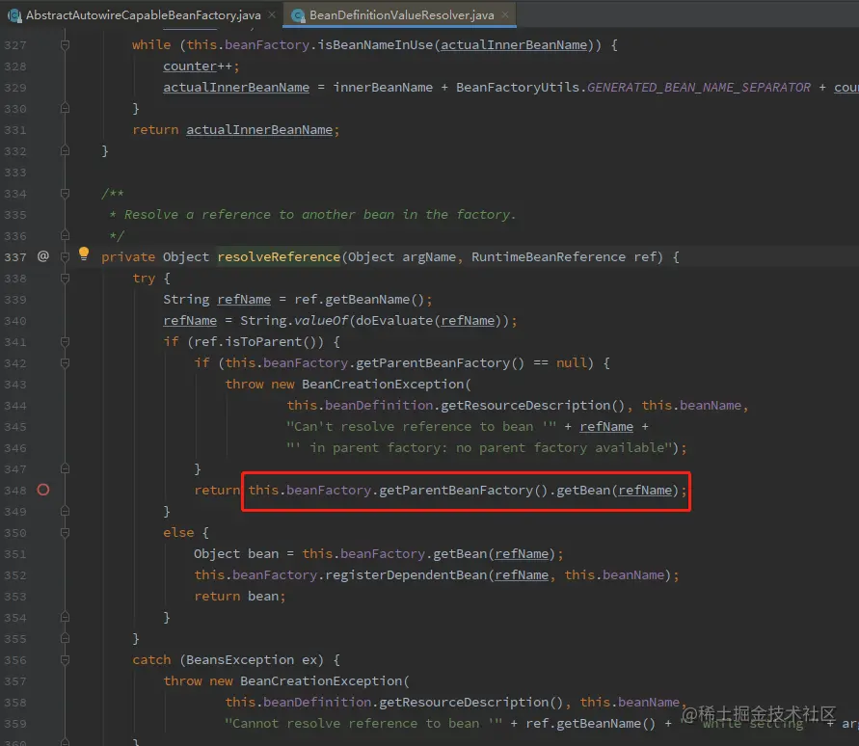Click the fold end marker at line 347
This screenshot has width=859, height=746.
click(x=65, y=468)
